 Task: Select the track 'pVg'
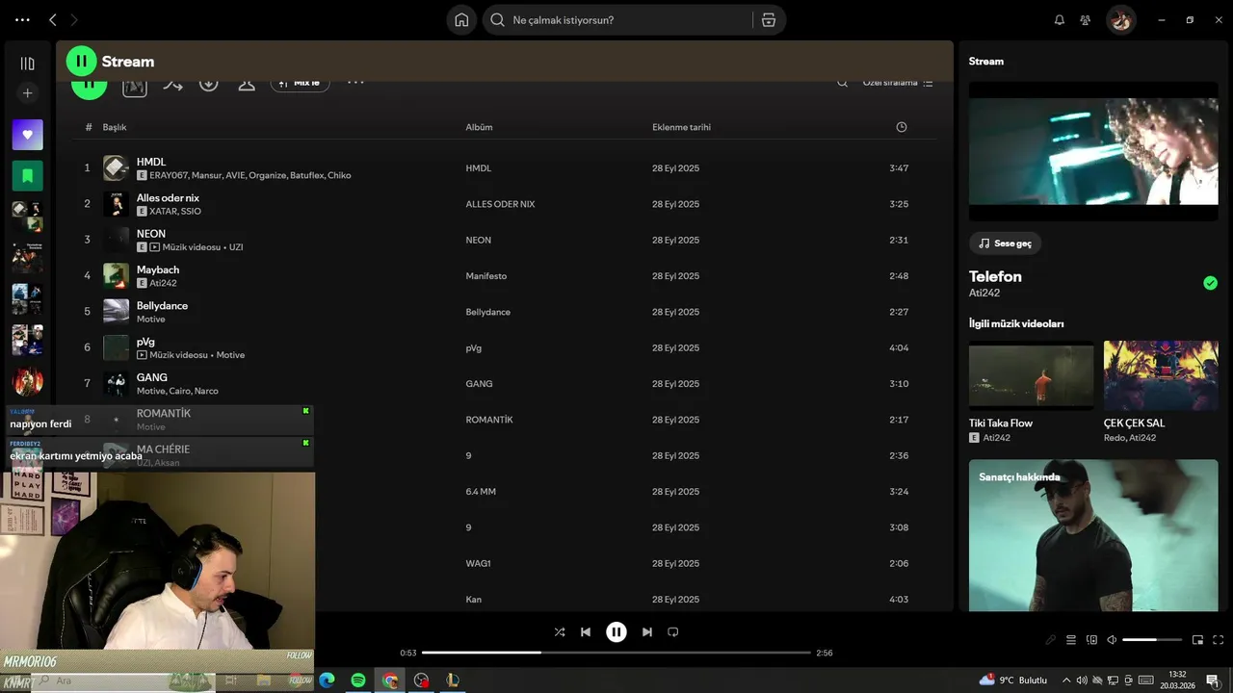(145, 342)
